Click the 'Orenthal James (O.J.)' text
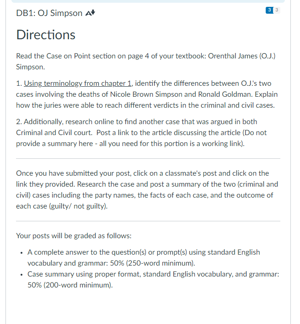The height and width of the screenshot is (324, 300). click(x=241, y=56)
